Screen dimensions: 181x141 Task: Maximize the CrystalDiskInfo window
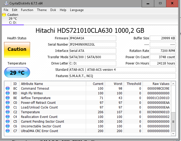coord(160,3)
